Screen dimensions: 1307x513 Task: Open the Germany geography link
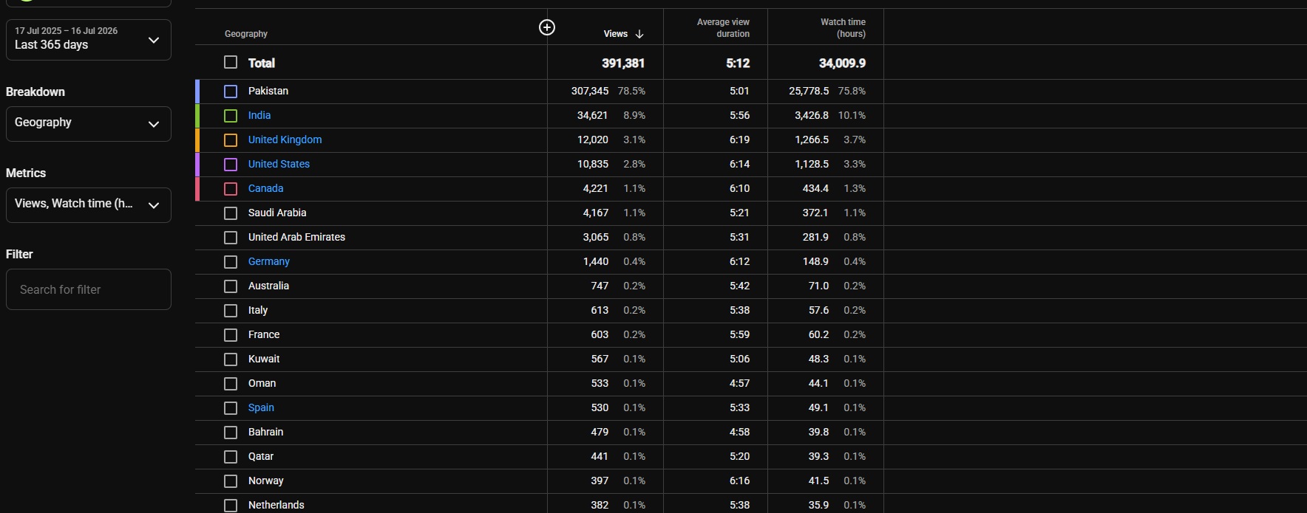(x=269, y=261)
